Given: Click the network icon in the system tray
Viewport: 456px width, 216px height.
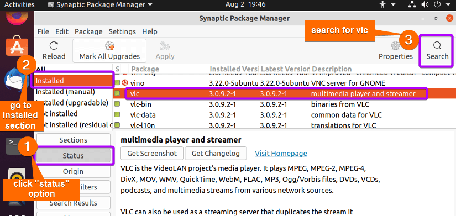Looking at the screenshot, I should click(x=412, y=4).
